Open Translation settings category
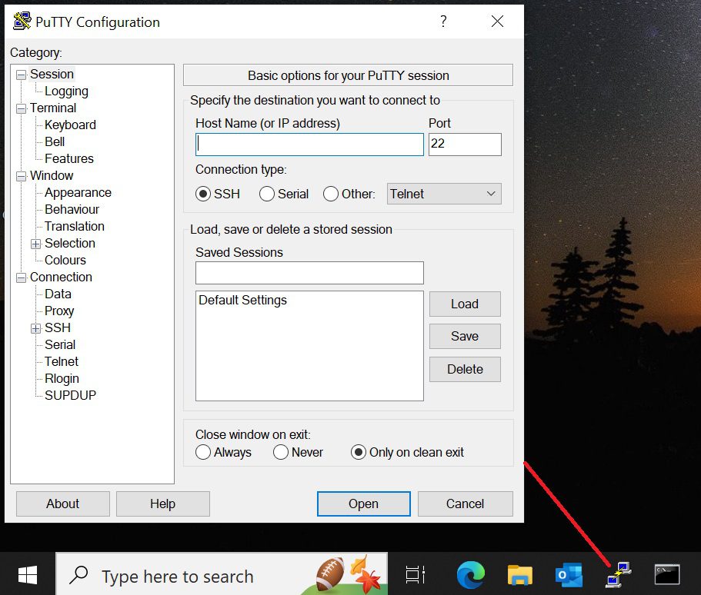The width and height of the screenshot is (701, 595). 74,227
